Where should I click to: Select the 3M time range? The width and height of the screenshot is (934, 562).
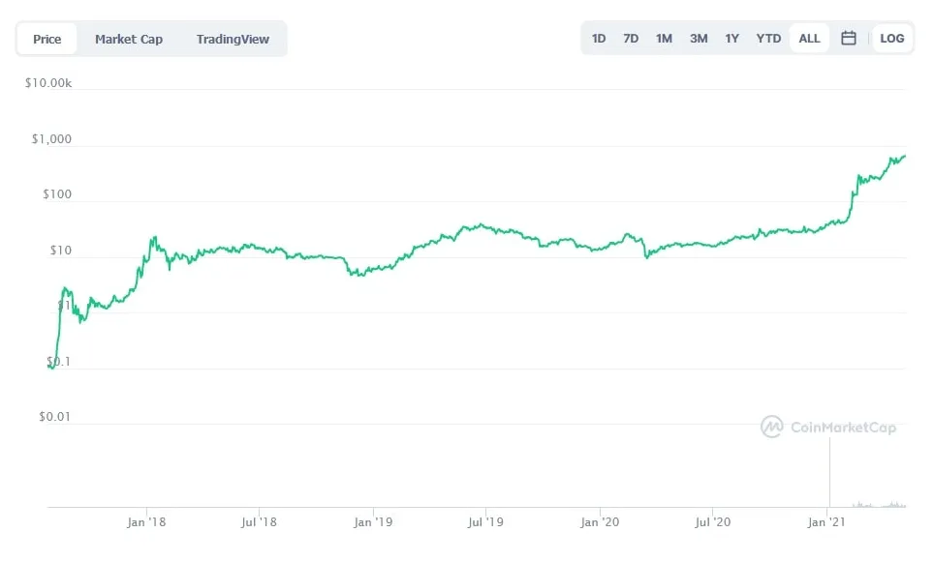coord(698,38)
